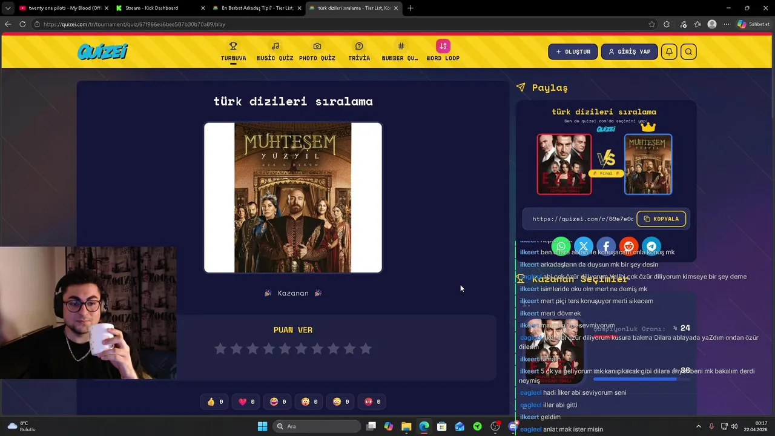This screenshot has height=436, width=775.
Task: Click the Giriş Yap button
Action: point(629,51)
